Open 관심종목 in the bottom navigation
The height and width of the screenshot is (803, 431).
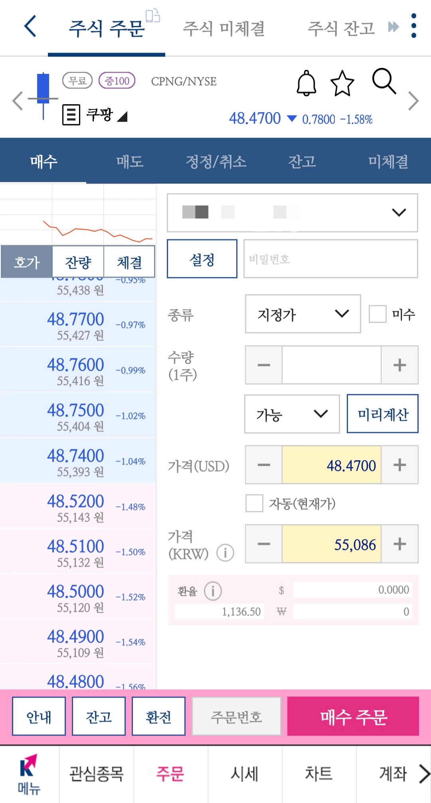point(97,773)
